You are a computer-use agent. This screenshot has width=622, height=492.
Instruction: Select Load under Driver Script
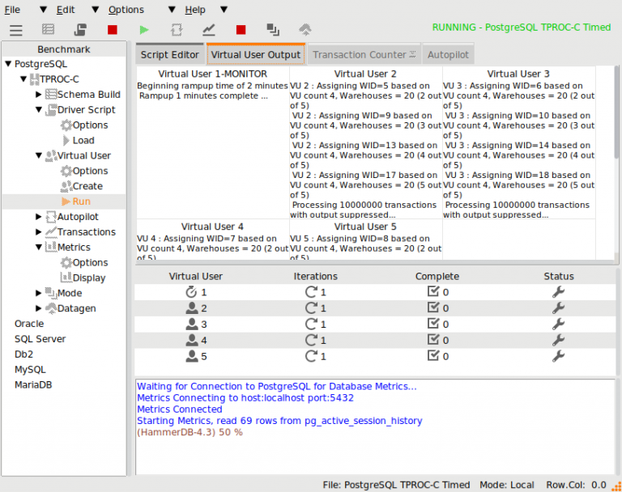[x=83, y=141]
